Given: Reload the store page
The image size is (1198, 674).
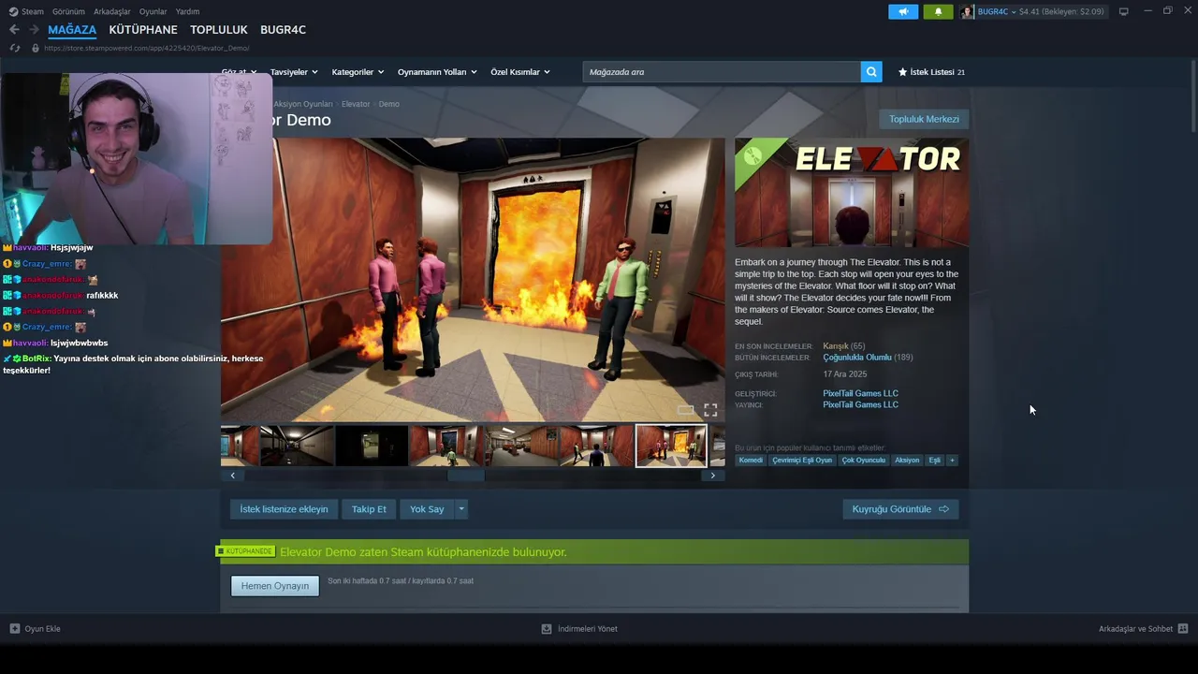Looking at the screenshot, I should tap(15, 48).
